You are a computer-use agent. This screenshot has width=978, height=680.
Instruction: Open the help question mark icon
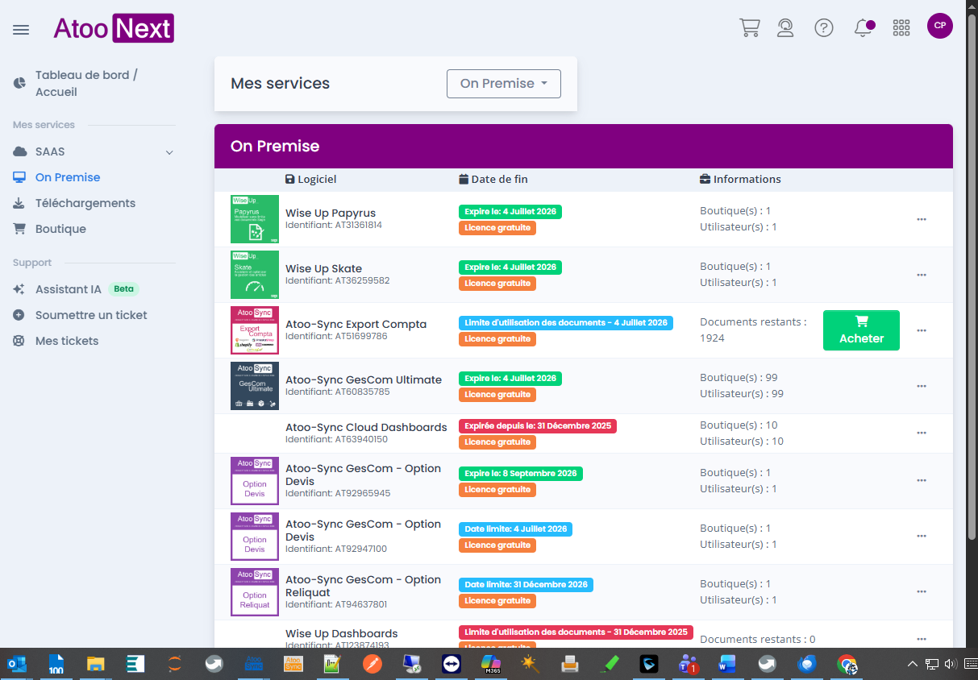[x=823, y=27]
